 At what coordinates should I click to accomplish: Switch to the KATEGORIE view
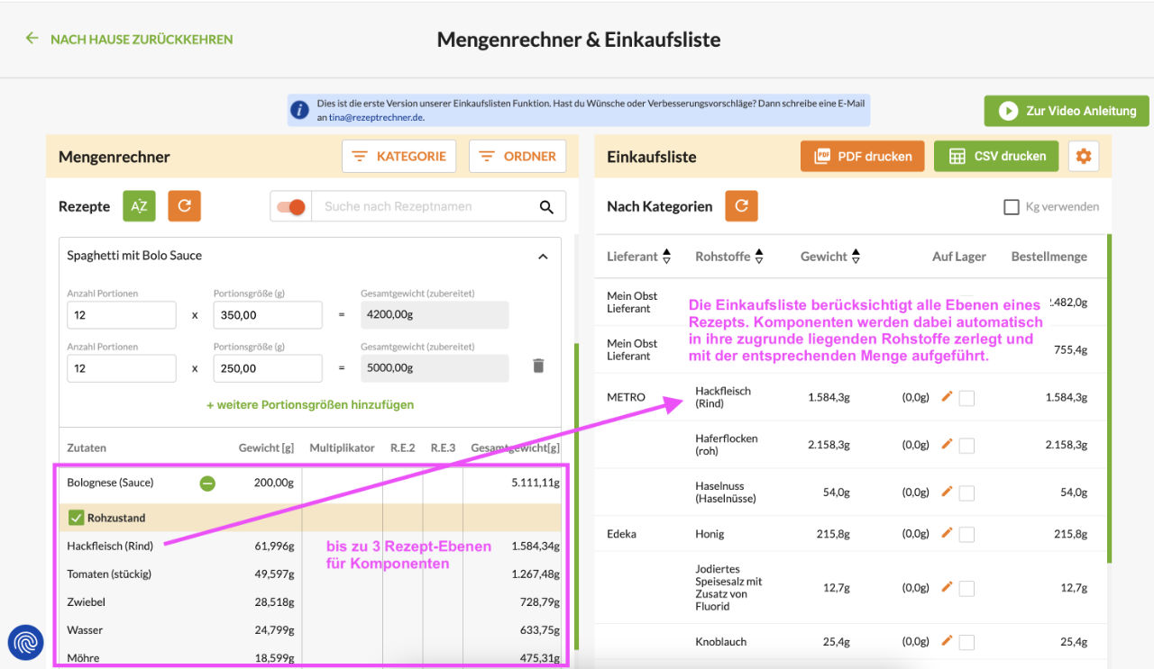[x=399, y=155]
